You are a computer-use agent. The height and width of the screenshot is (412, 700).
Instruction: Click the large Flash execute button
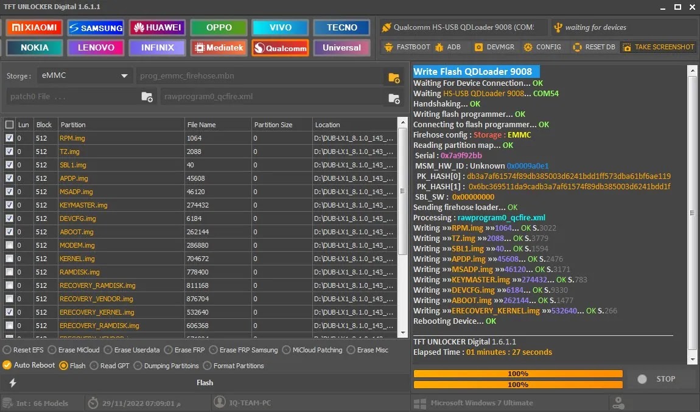pos(205,383)
